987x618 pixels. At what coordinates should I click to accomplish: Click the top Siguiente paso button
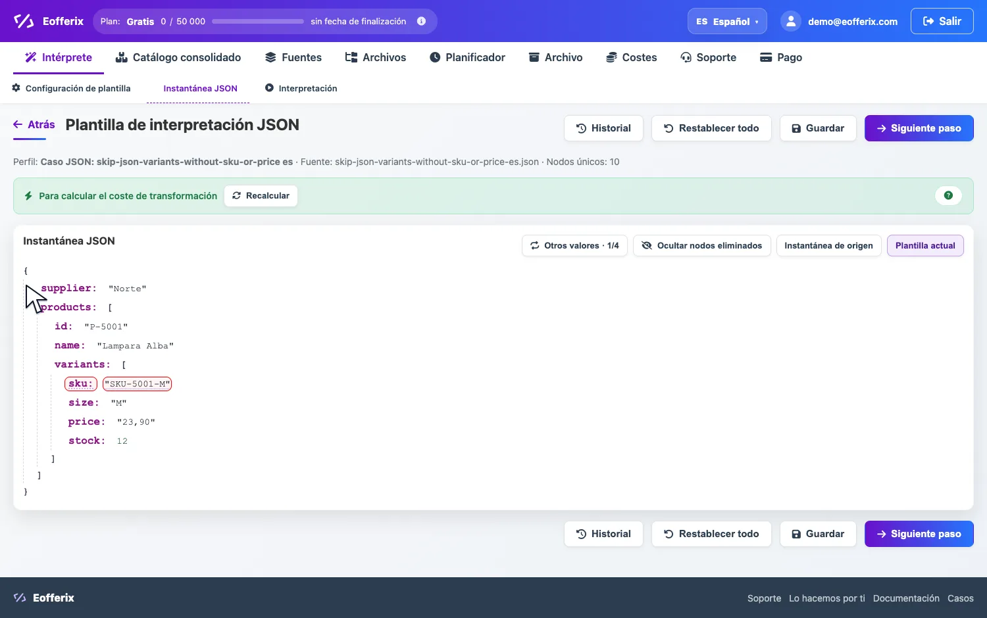tap(919, 128)
